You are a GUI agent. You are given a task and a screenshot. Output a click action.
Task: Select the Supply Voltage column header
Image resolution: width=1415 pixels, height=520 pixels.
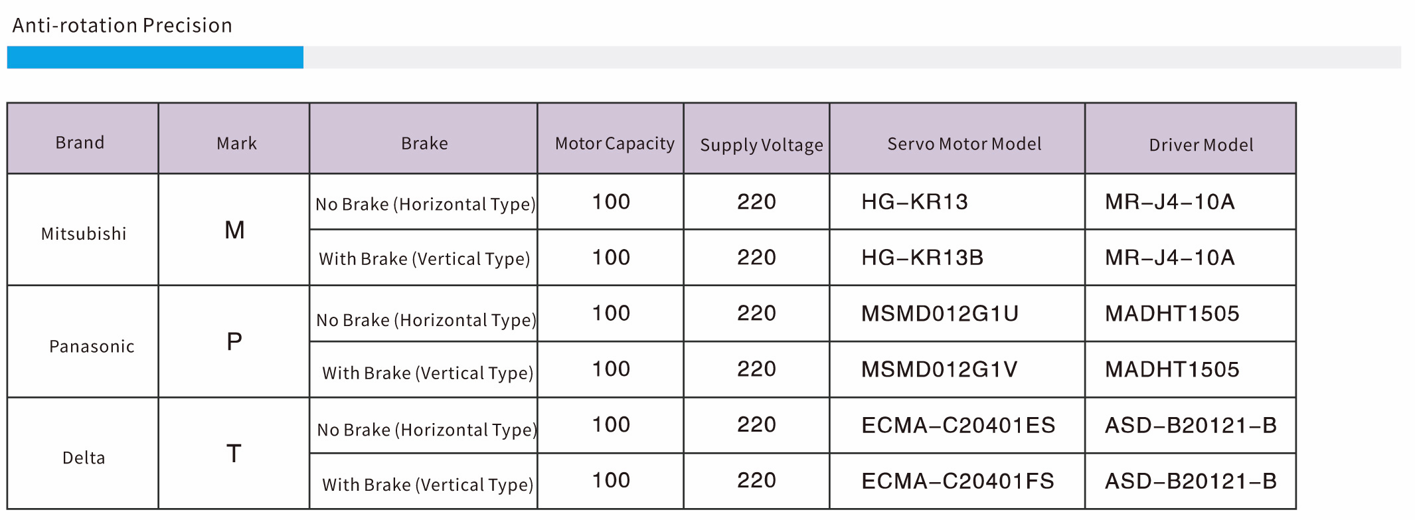tap(761, 145)
